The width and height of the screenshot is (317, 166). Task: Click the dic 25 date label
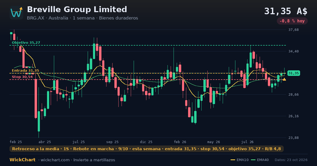[x=146, y=142]
